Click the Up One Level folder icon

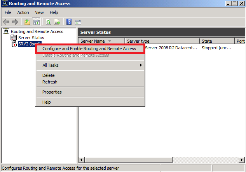click(27, 22)
